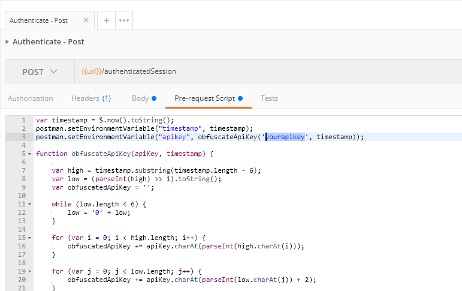Image resolution: width=462 pixels, height=291 pixels.
Task: Fold the while loop at line 11
Action: (x=29, y=204)
